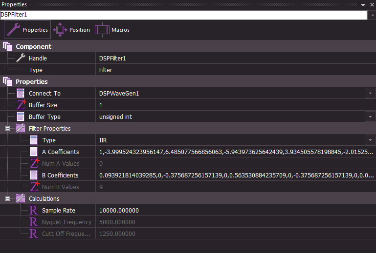The height and width of the screenshot is (253, 376).
Task: Click the Component section stack icon
Action: (7, 46)
